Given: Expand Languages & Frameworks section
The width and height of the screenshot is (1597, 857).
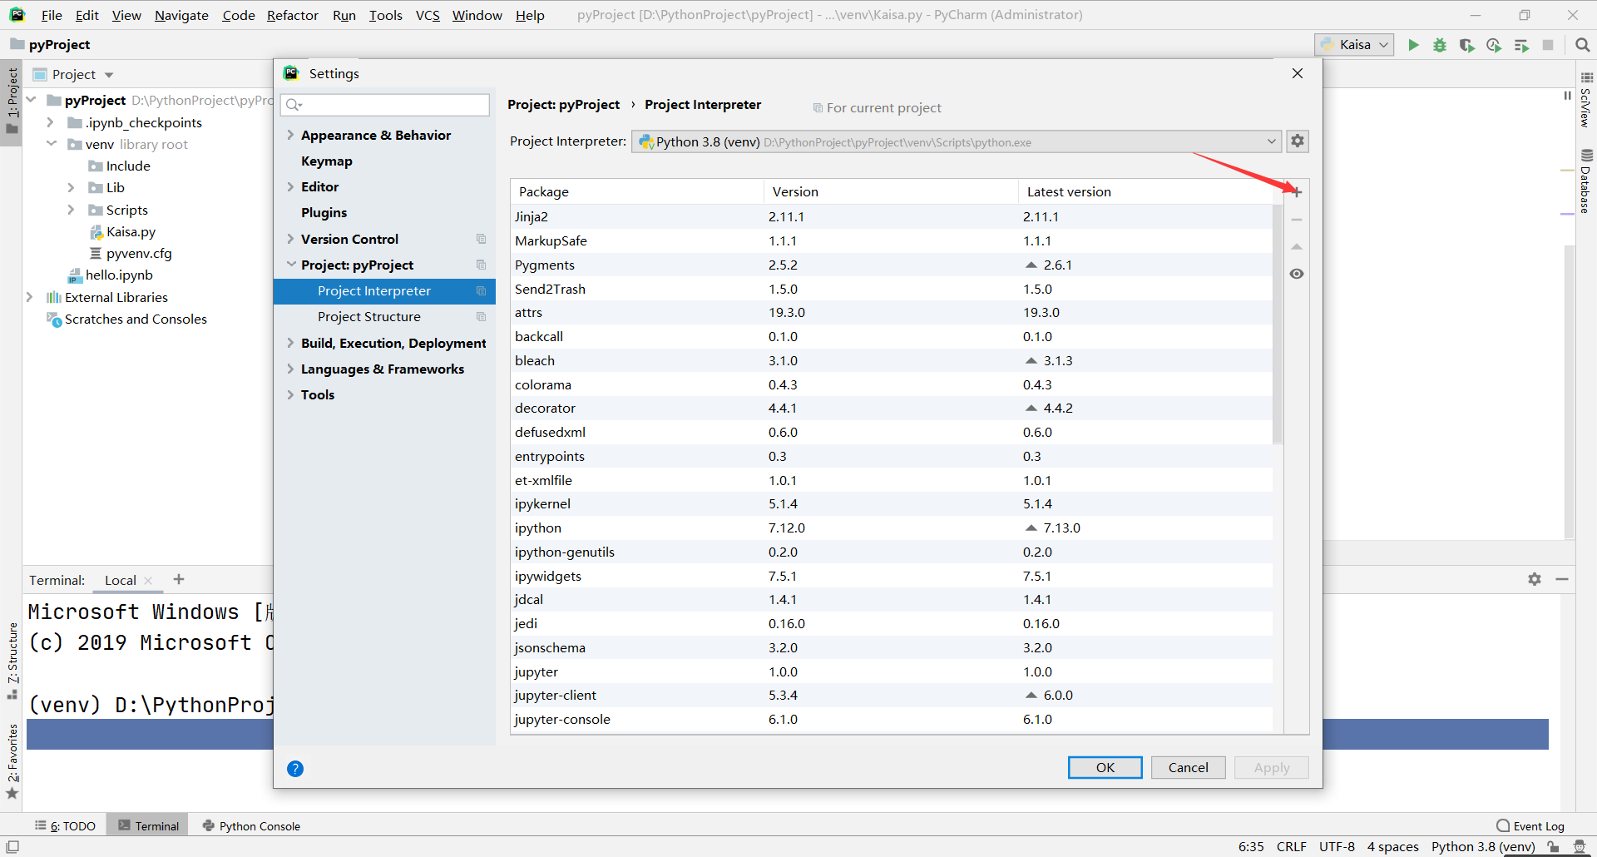Looking at the screenshot, I should [290, 369].
